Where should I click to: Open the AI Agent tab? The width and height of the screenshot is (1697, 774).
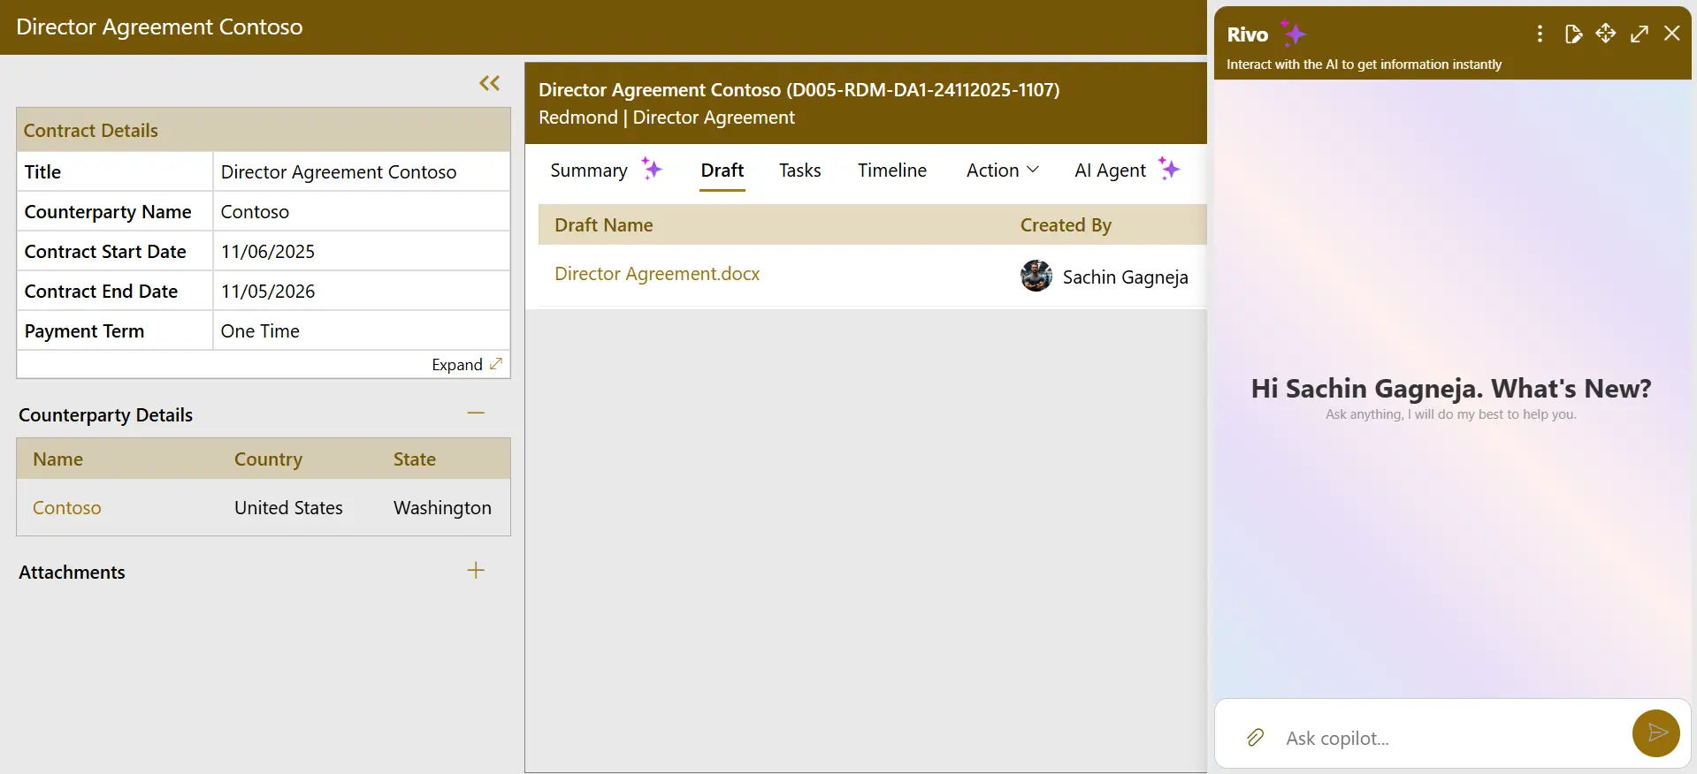(1110, 171)
